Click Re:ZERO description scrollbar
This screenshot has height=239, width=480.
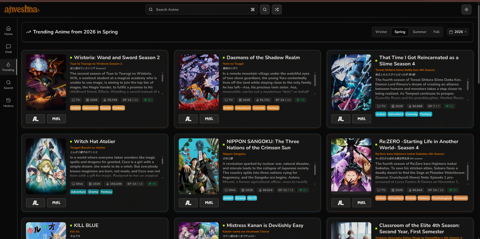pyautogui.click(x=468, y=172)
